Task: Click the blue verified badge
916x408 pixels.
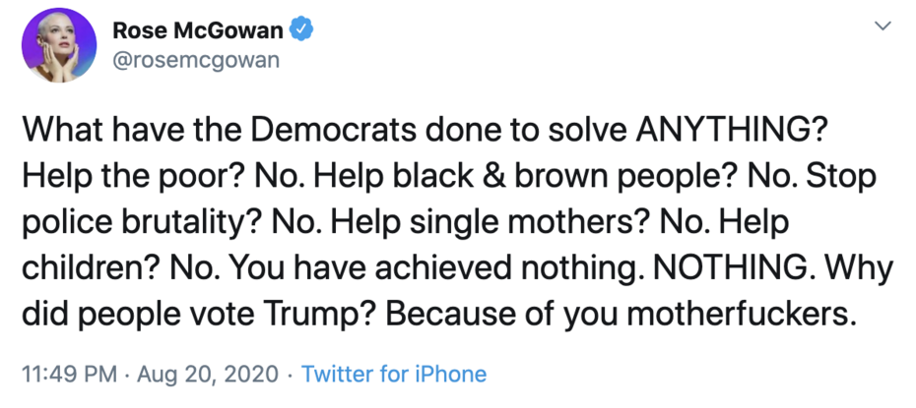Action: point(301,30)
